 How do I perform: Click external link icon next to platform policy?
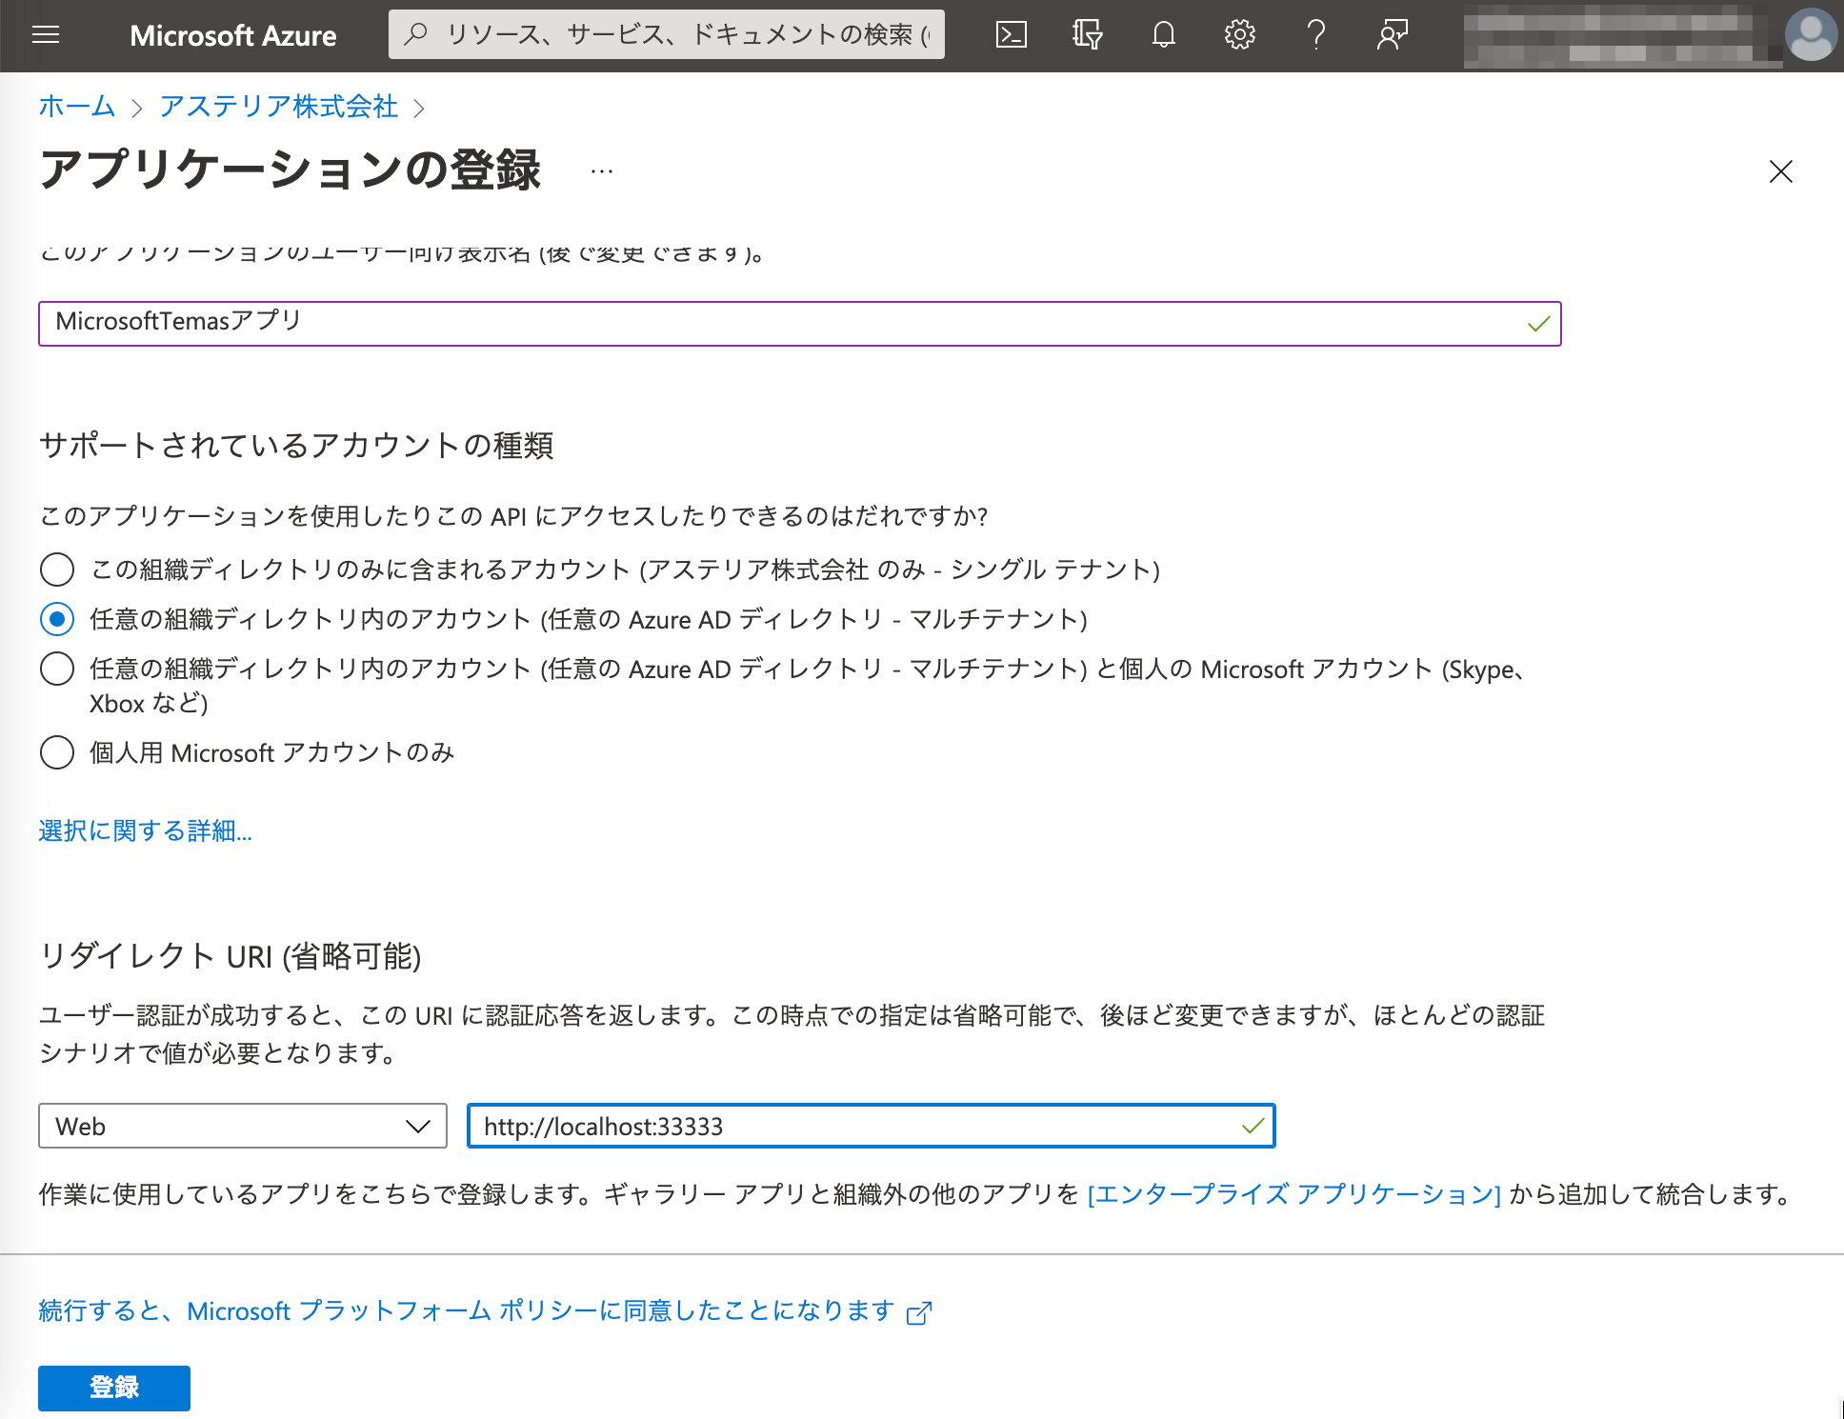tap(919, 1313)
